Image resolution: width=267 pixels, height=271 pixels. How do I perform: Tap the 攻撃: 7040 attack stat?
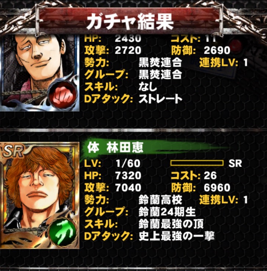113,188
